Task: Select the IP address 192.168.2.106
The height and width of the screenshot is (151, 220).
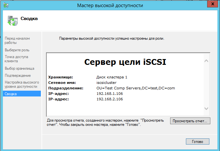Action: tap(109, 99)
